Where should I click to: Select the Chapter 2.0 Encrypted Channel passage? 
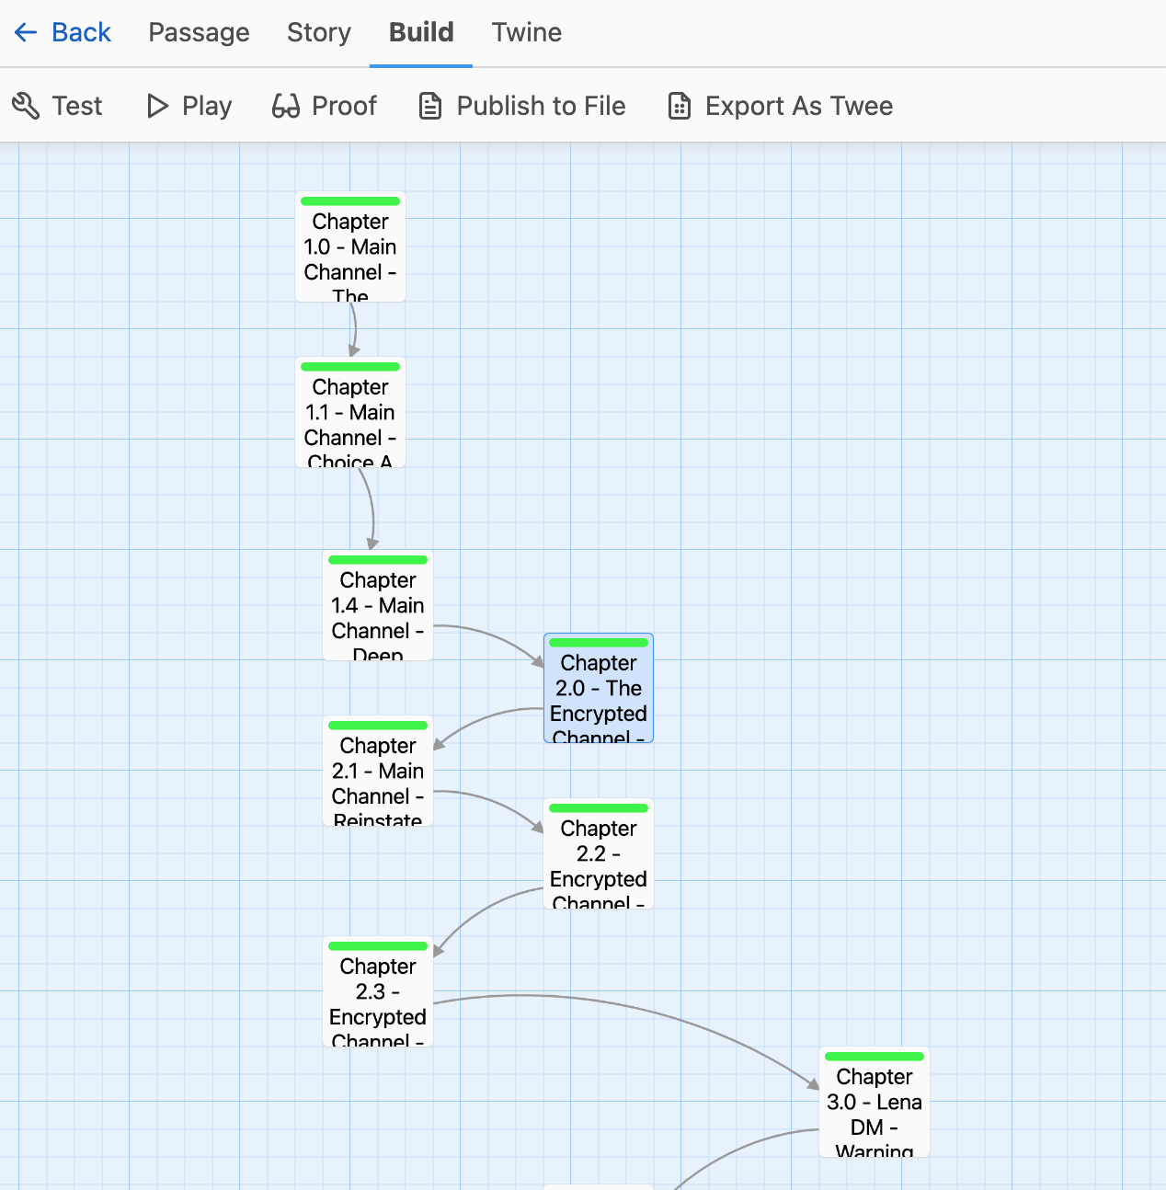(x=598, y=688)
